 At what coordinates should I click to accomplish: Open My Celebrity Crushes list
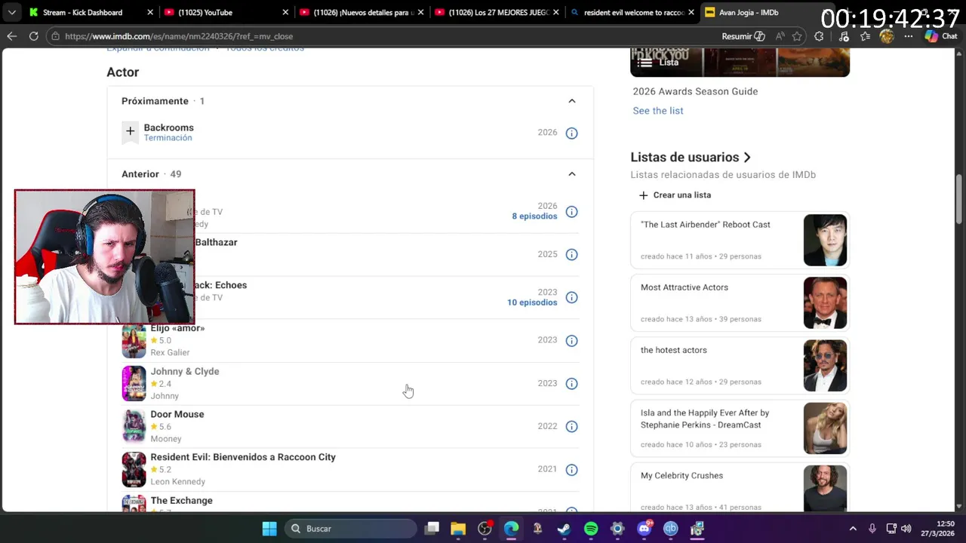pos(740,487)
